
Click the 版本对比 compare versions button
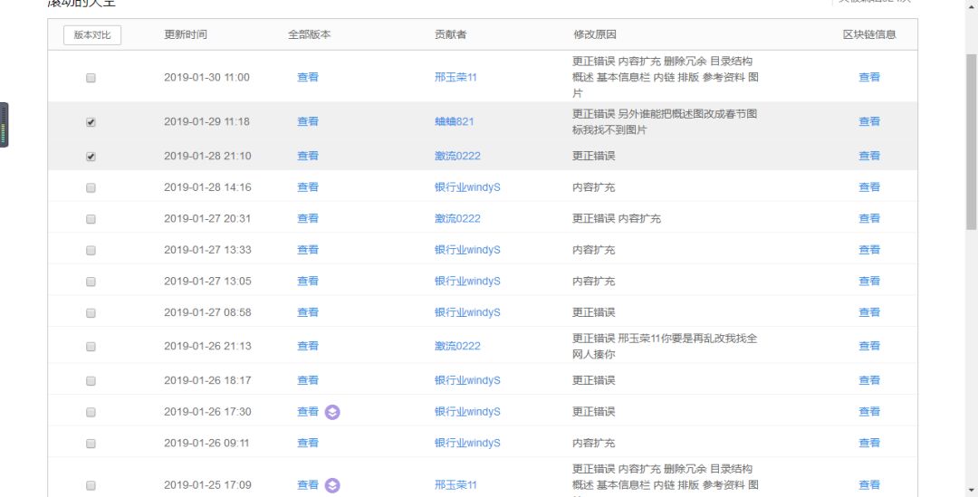pyautogui.click(x=92, y=35)
